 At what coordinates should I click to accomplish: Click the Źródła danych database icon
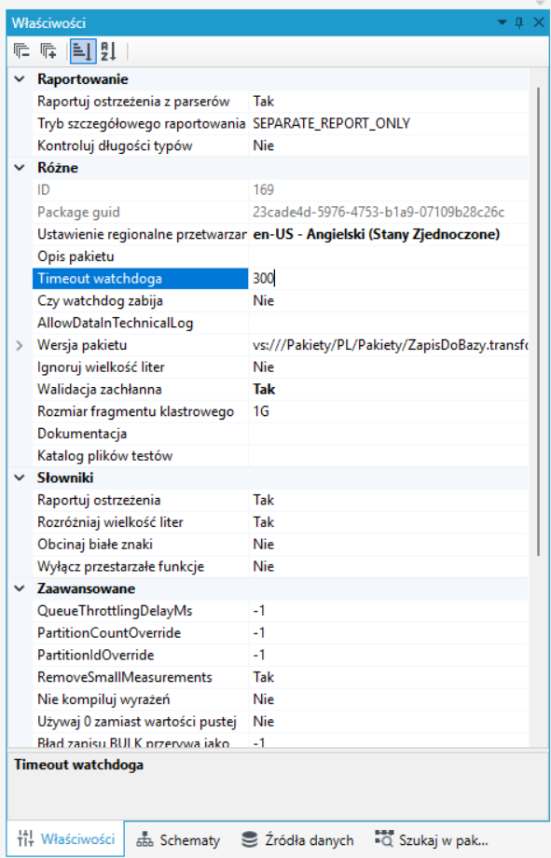[250, 838]
